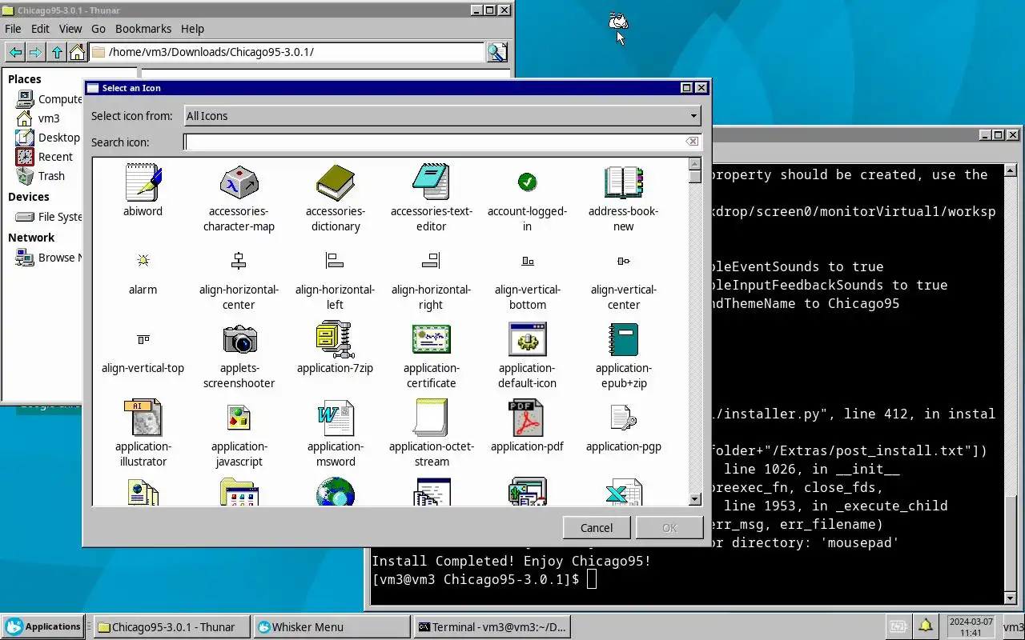Pick the align-vertical-bottom icon
1025x640 pixels.
528,261
